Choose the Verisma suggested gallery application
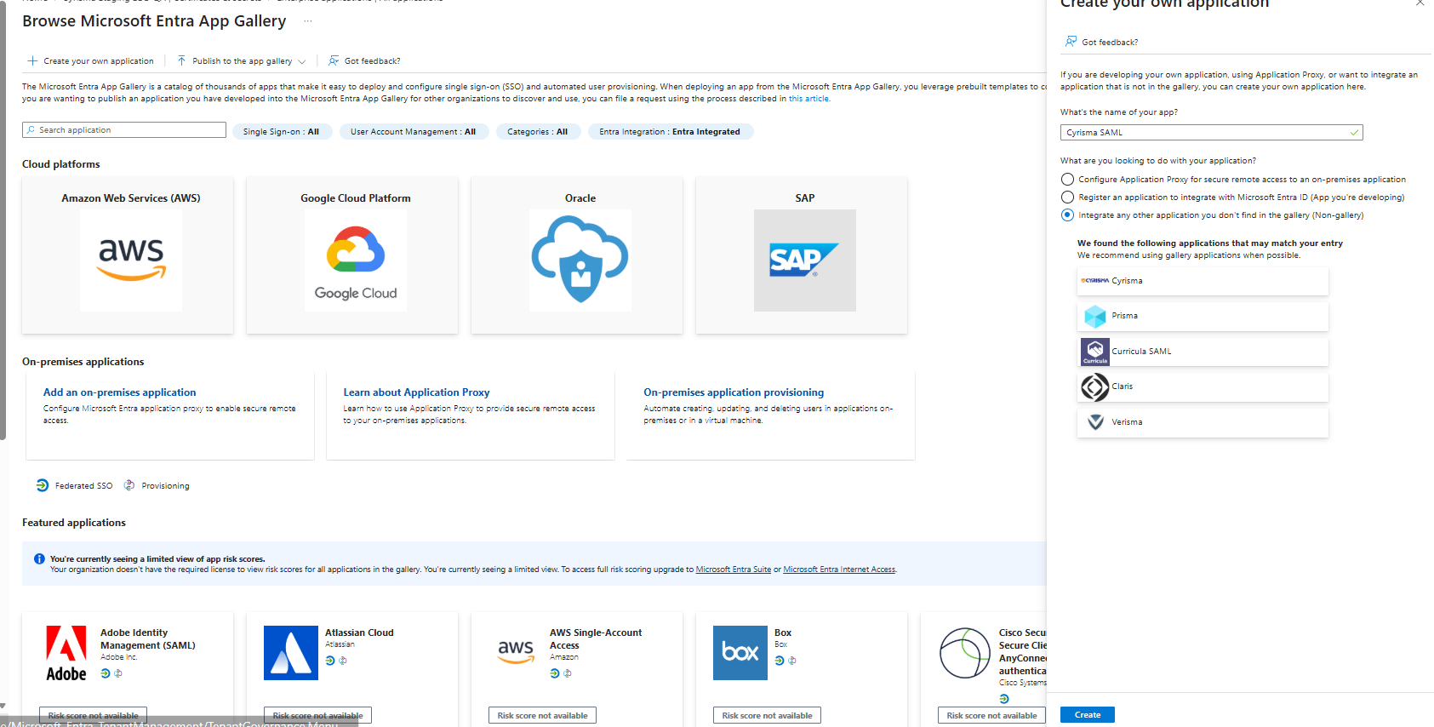The image size is (1434, 727). tap(1203, 422)
